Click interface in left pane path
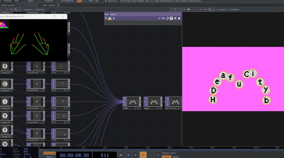The height and width of the screenshot is (158, 284). 40,10
